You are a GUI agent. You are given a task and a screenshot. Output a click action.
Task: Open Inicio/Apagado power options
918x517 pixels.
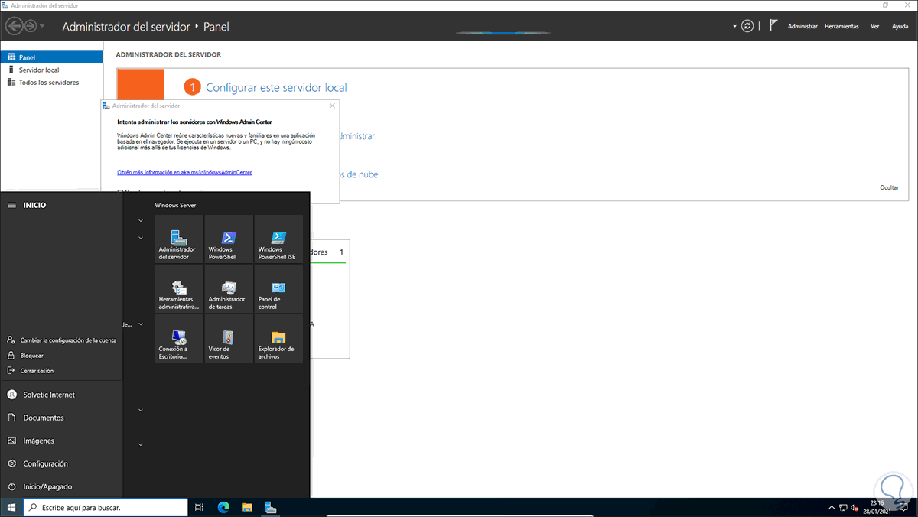(x=61, y=486)
